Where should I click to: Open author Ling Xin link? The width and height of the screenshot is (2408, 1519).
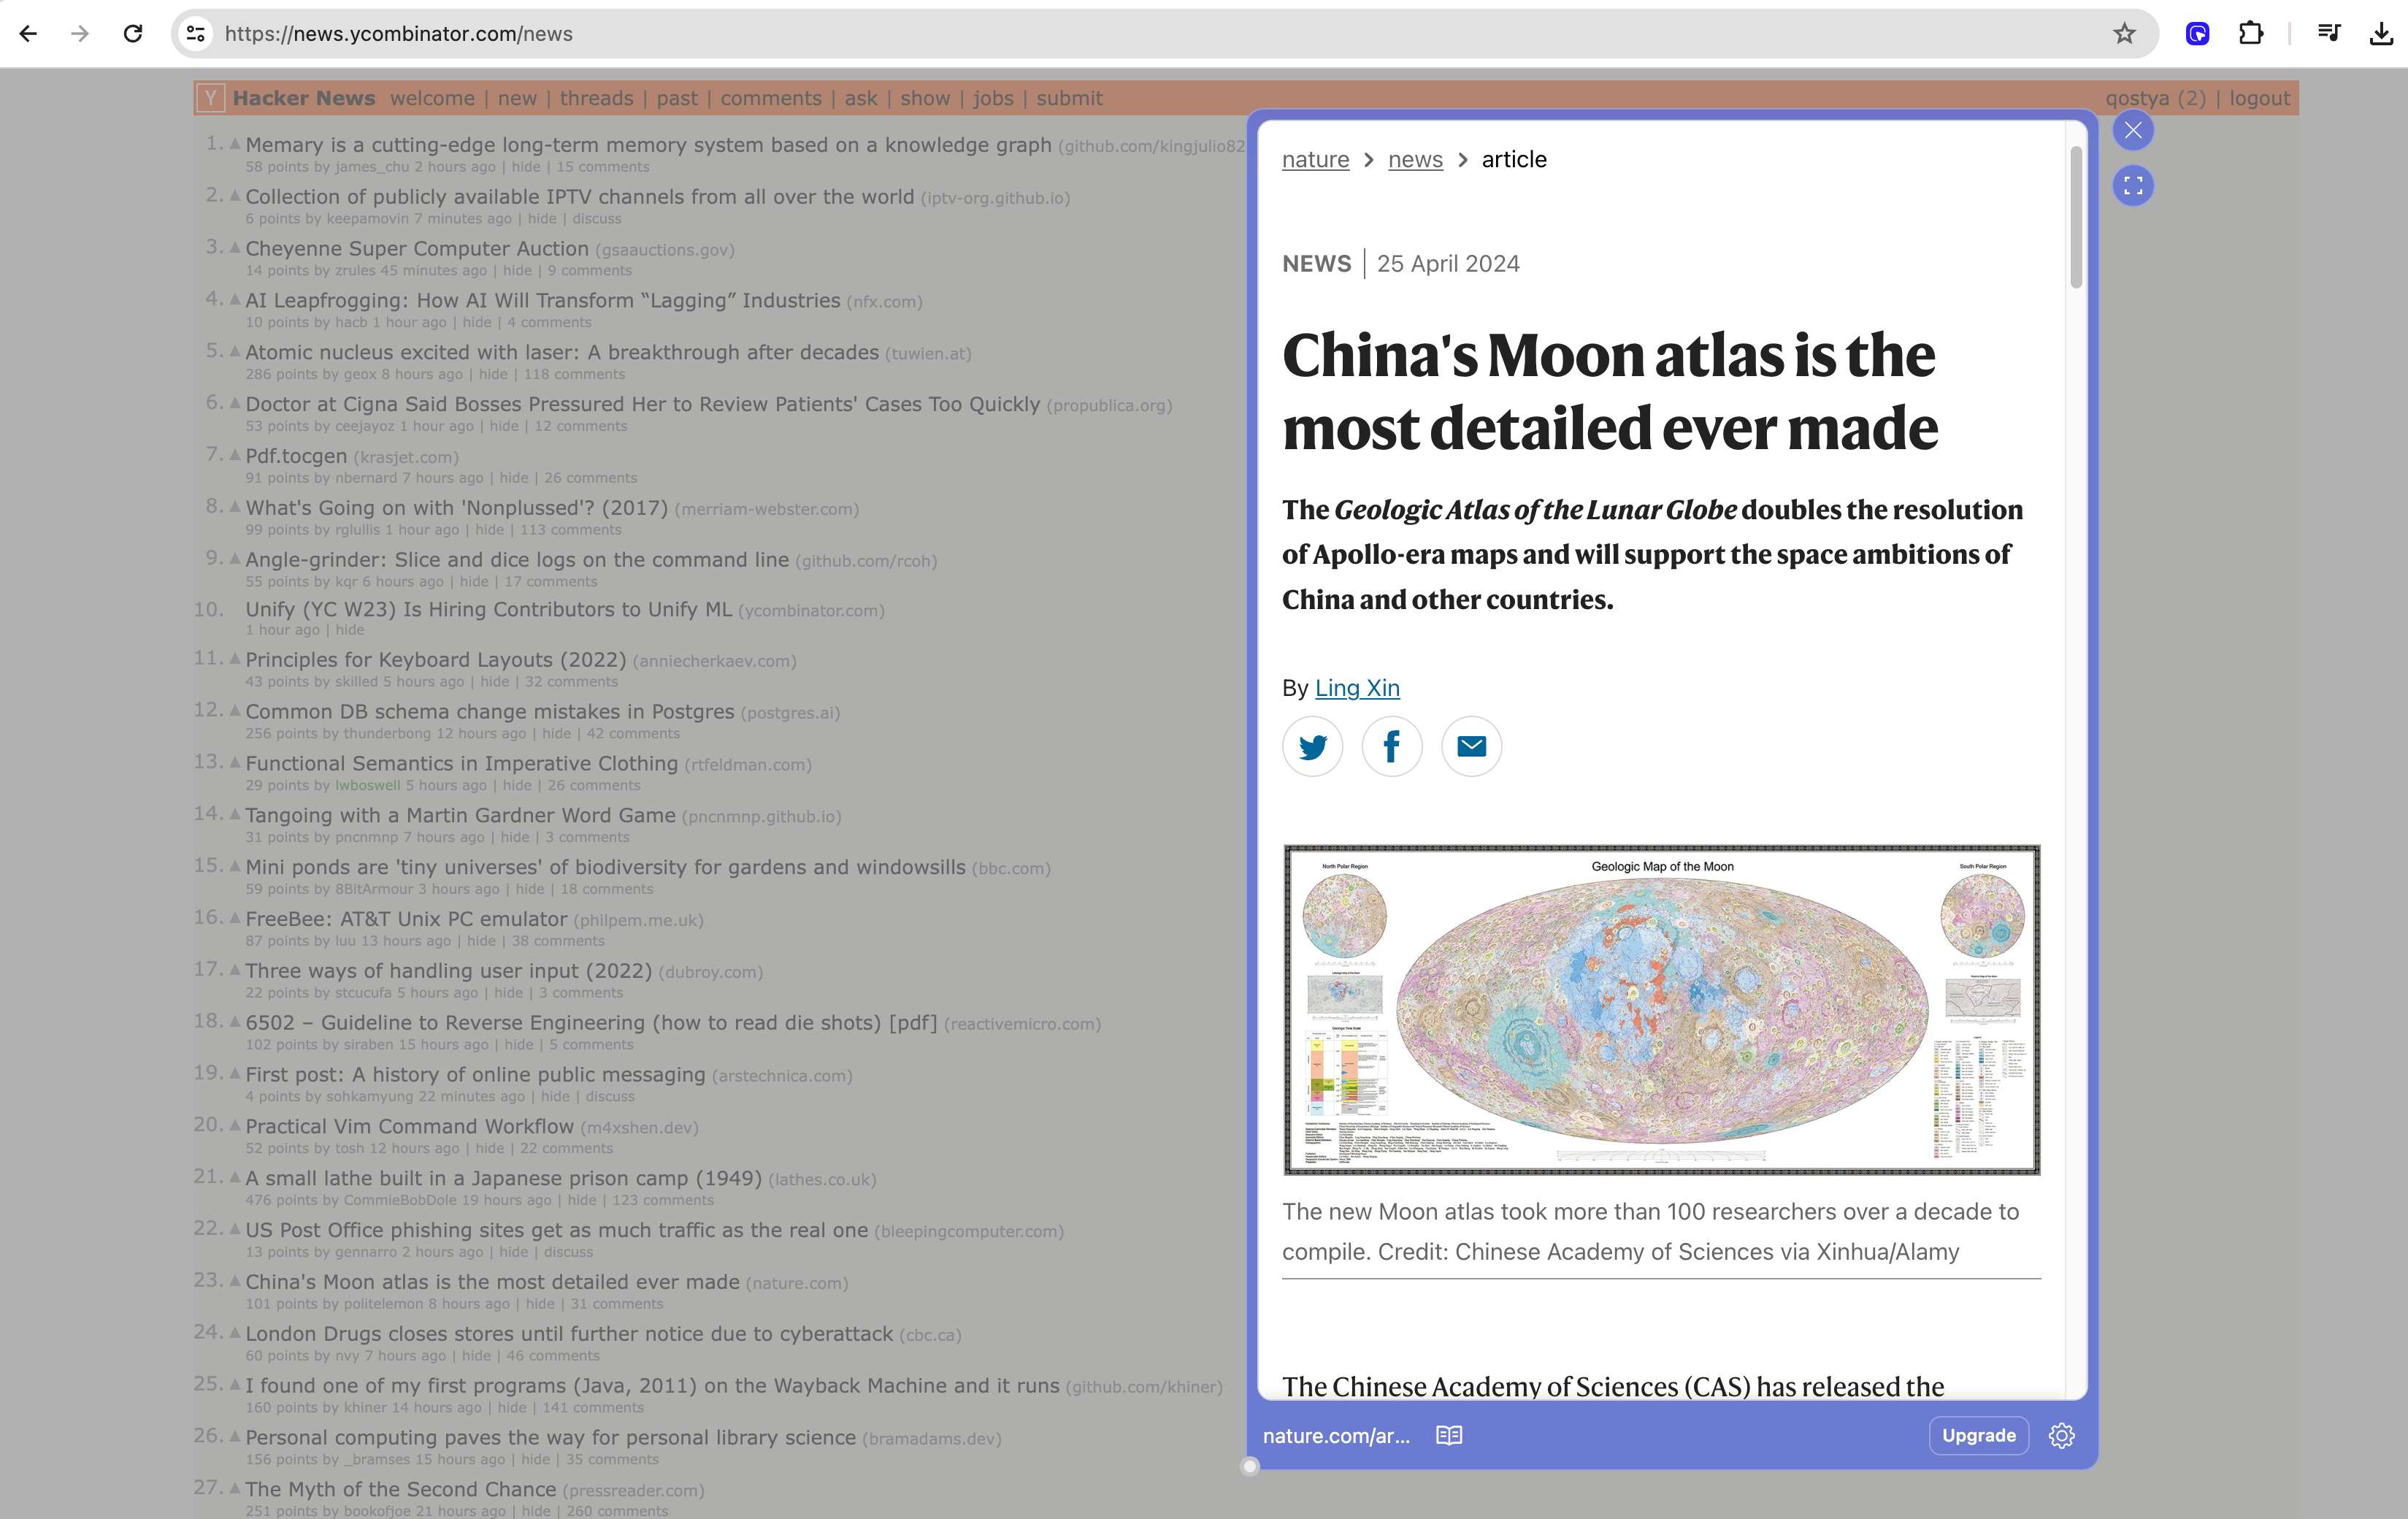point(1357,688)
